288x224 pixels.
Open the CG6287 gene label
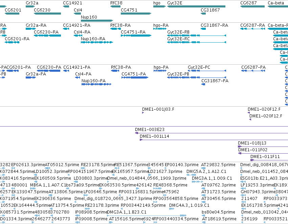tap(248, 3)
